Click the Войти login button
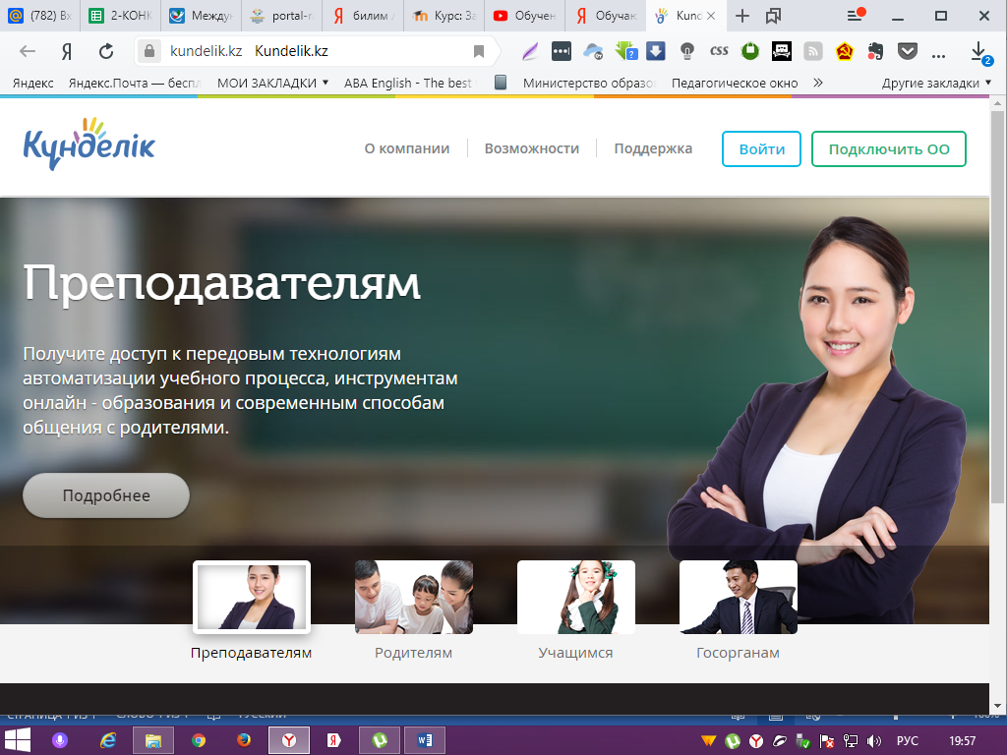The width and height of the screenshot is (1007, 755). pos(762,149)
